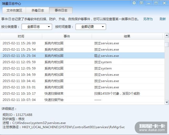
Task: Open the 全部记录 time dropdown
Action: 91,27
